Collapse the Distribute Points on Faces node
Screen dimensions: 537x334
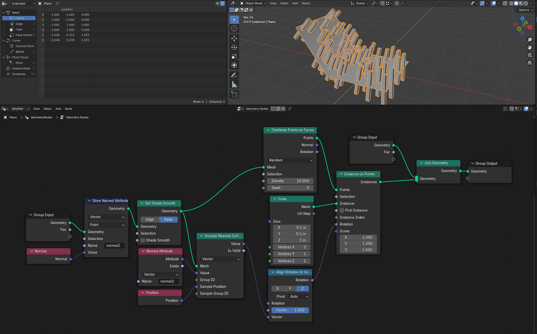pyautogui.click(x=268, y=130)
